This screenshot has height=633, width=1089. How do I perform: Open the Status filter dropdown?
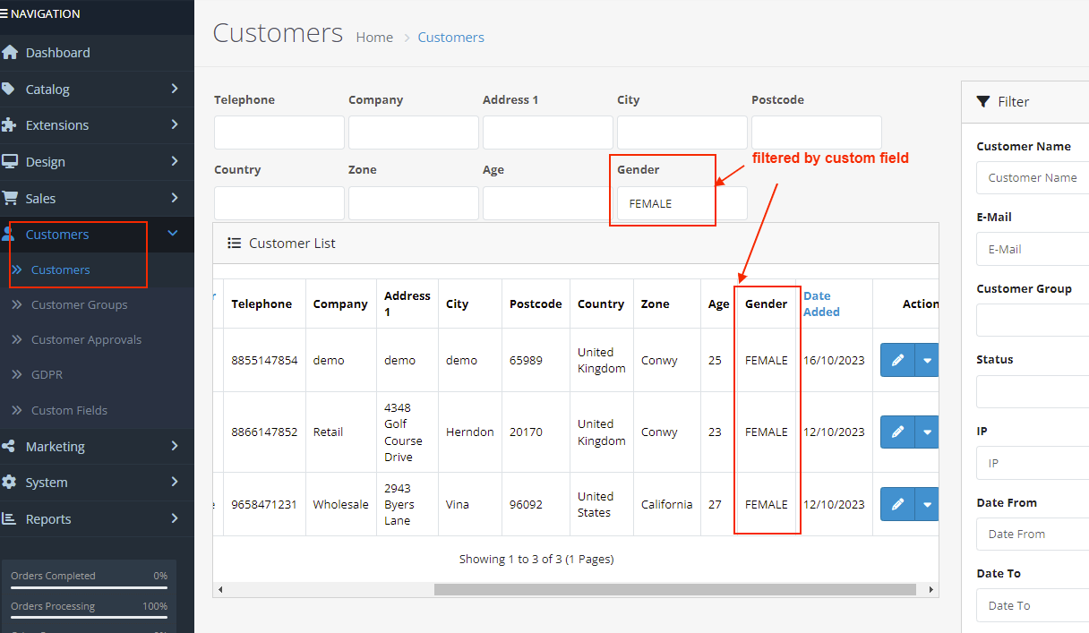[x=1033, y=392]
